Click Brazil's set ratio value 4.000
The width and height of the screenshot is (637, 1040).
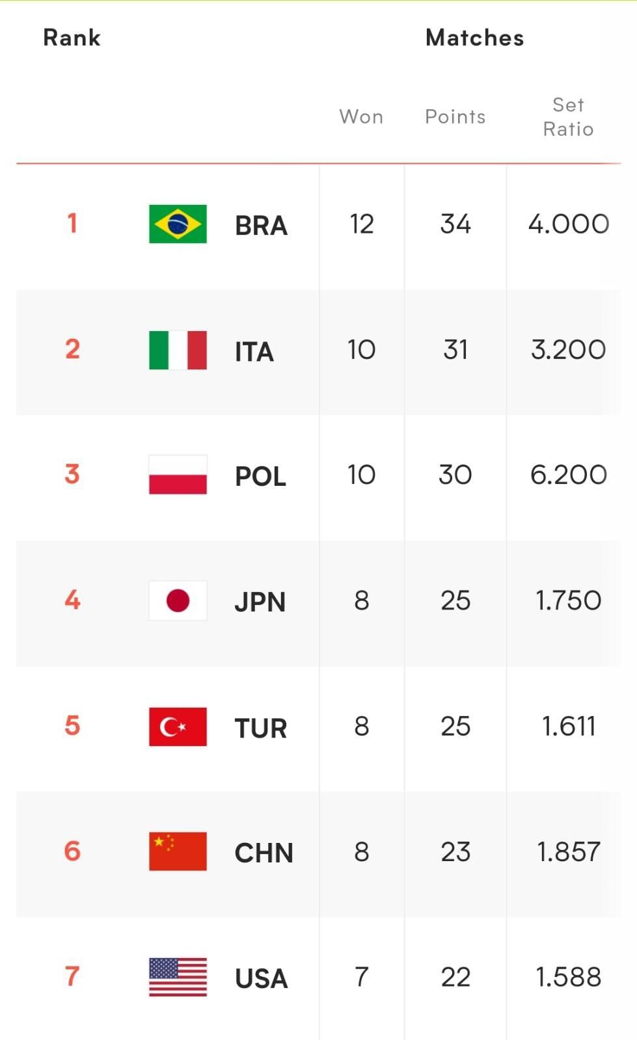pos(568,224)
